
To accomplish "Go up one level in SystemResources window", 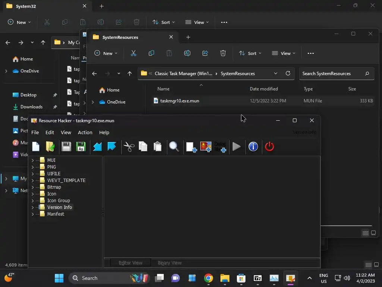I will 129,74.
